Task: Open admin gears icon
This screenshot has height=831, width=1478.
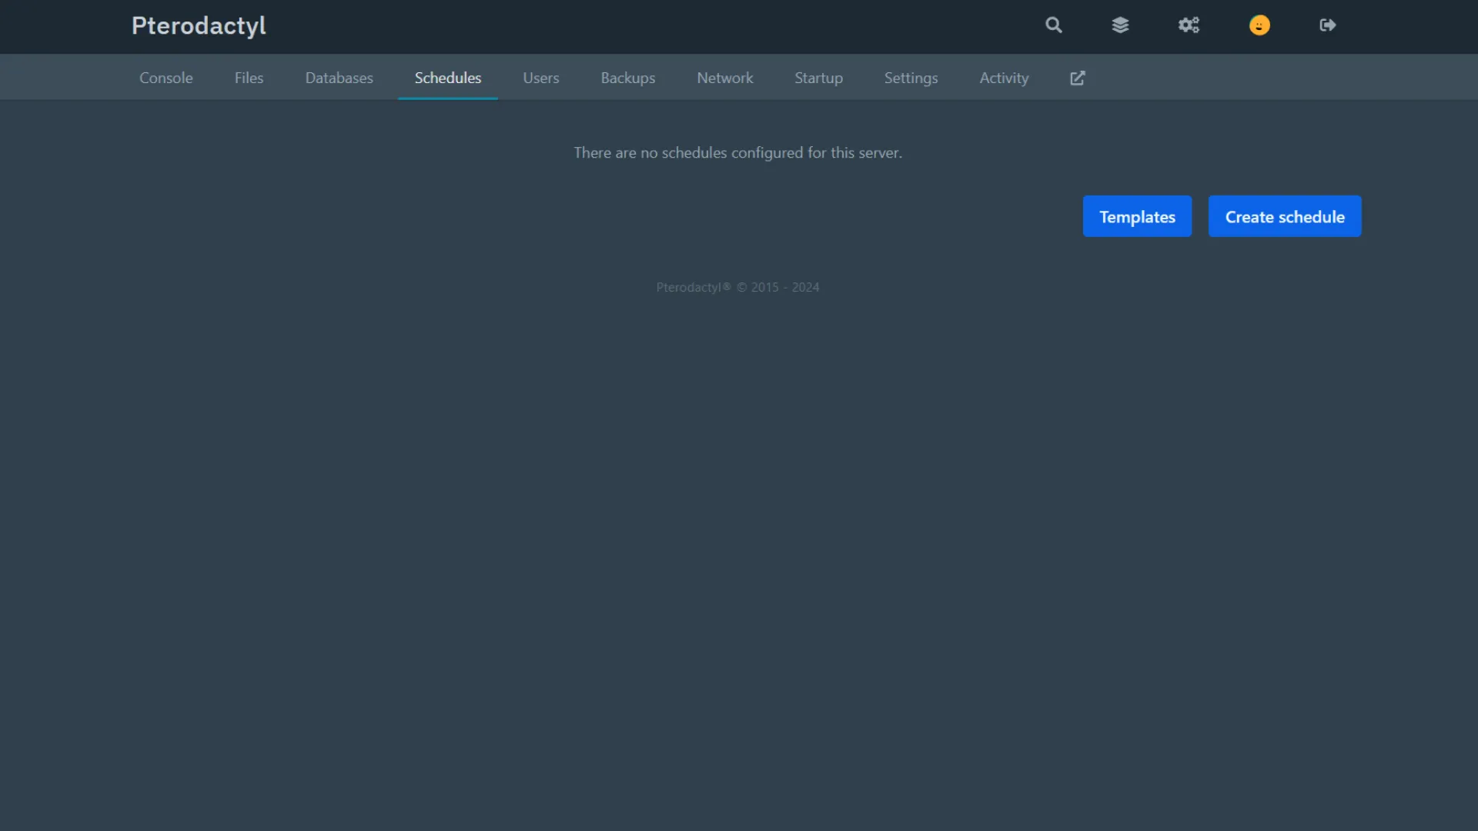Action: 1189,25
